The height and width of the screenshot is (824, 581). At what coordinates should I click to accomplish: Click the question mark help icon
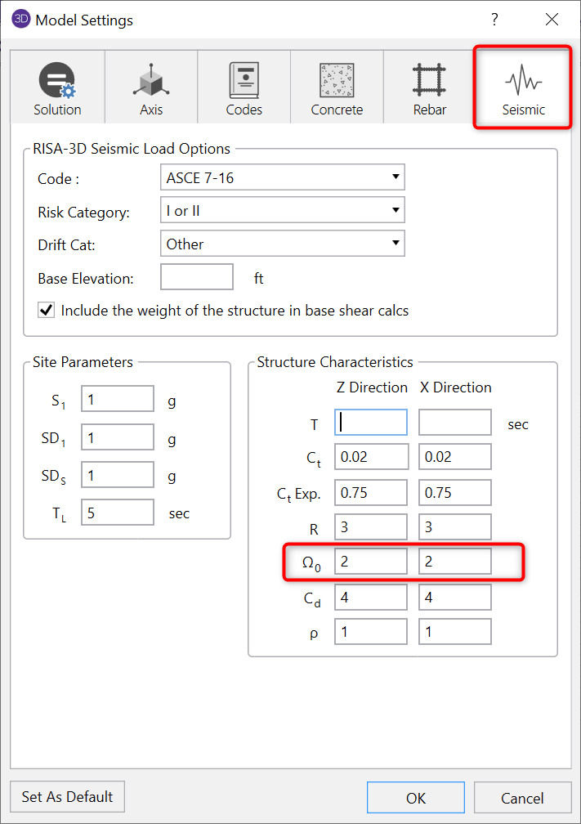pyautogui.click(x=494, y=20)
